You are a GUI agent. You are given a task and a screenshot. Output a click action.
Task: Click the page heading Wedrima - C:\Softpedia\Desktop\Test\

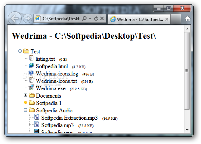coord(84,36)
